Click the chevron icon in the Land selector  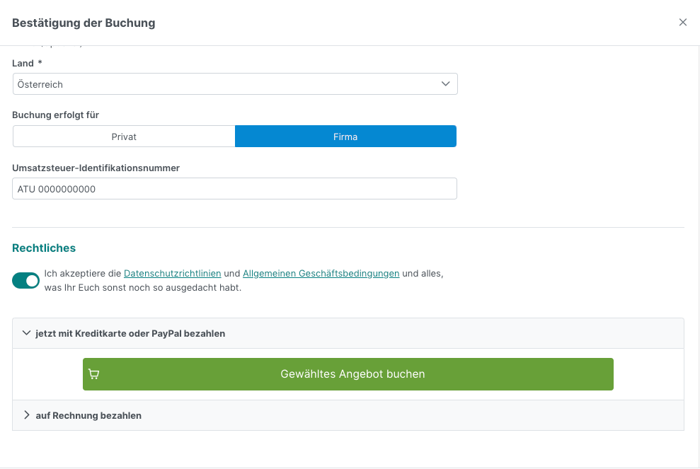click(446, 83)
